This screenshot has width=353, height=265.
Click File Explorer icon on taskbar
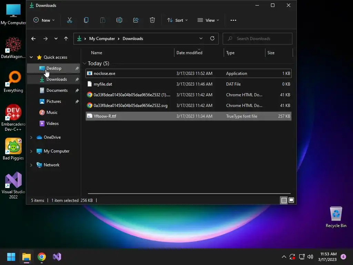(x=27, y=257)
